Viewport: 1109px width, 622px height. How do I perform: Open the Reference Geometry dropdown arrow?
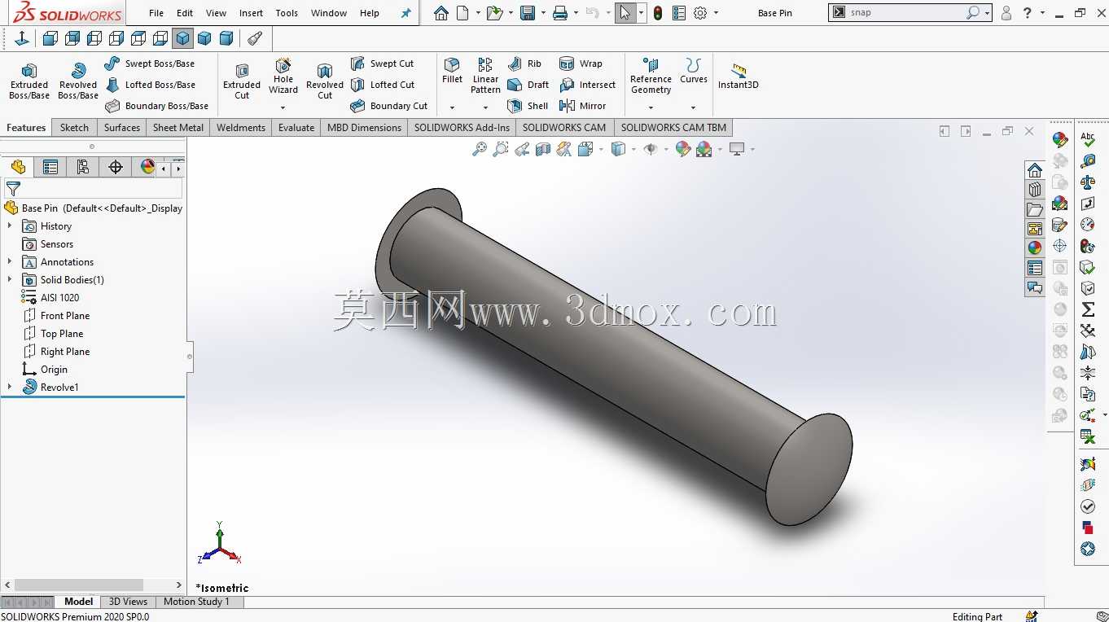[651, 107]
